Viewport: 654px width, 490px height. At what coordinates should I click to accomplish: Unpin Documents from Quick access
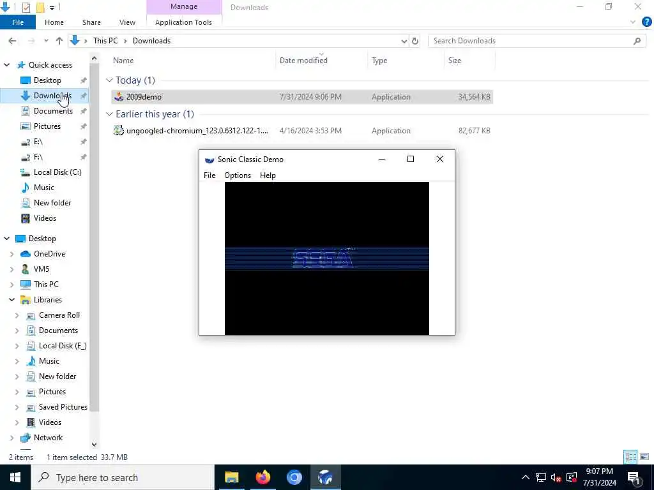point(84,111)
